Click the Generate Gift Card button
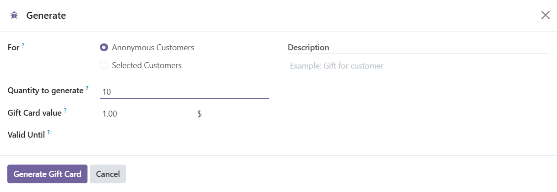Viewport: 557px width, 192px height. 47,174
